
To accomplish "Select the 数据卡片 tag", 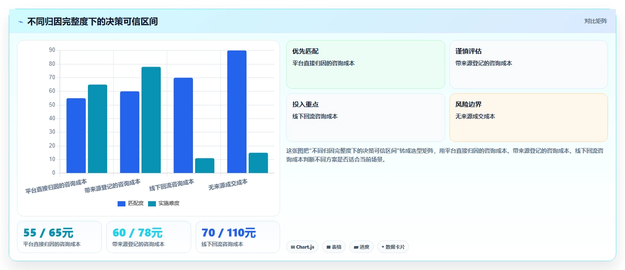I will pyautogui.click(x=393, y=247).
